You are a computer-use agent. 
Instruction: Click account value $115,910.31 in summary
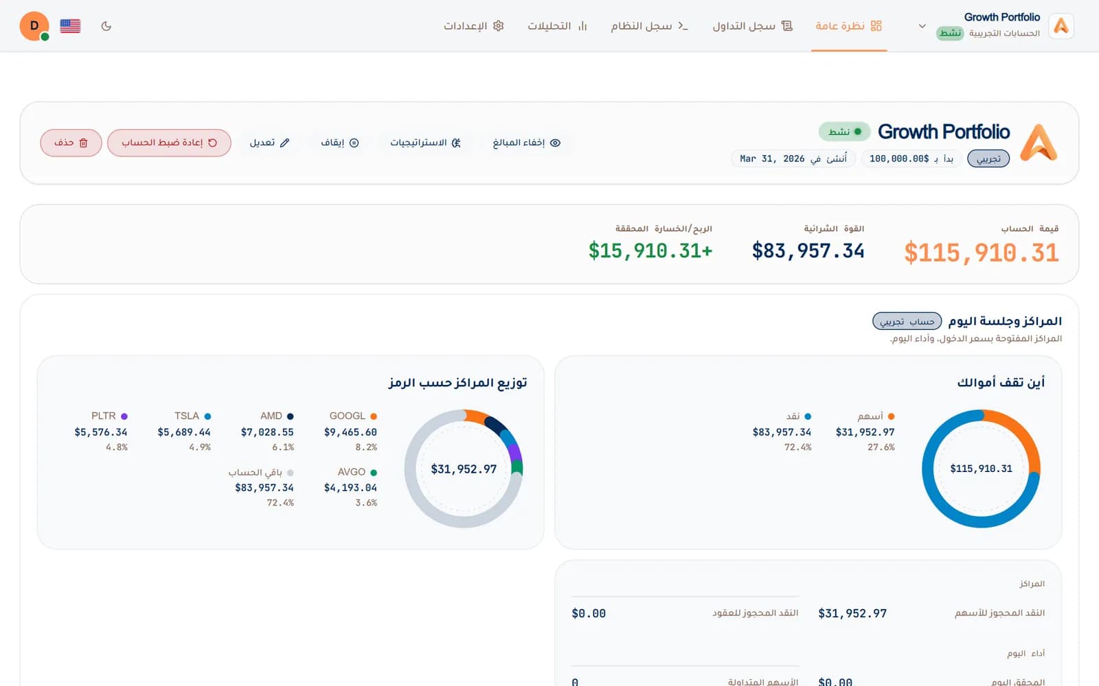982,252
